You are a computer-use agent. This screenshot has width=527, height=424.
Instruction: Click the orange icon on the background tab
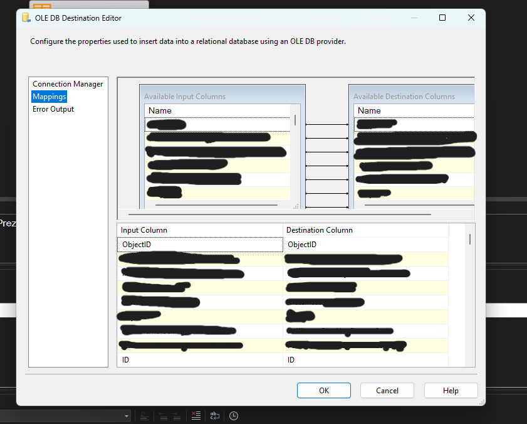(42, 6)
